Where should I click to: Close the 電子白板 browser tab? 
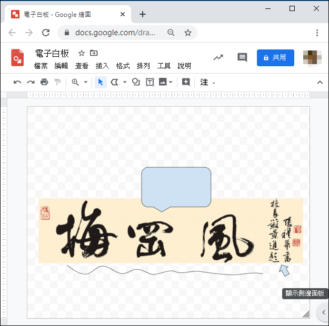coord(123,14)
